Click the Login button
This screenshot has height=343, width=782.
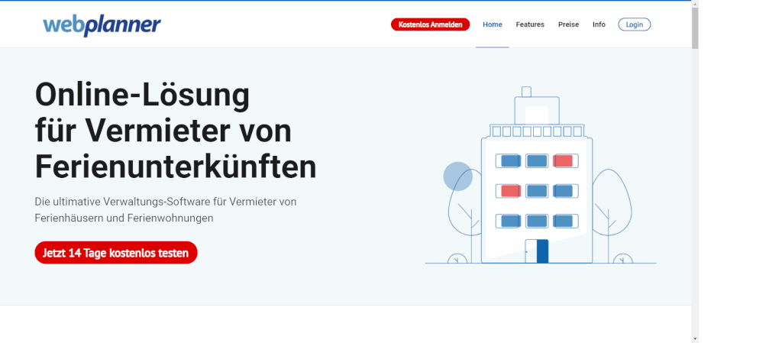point(634,24)
